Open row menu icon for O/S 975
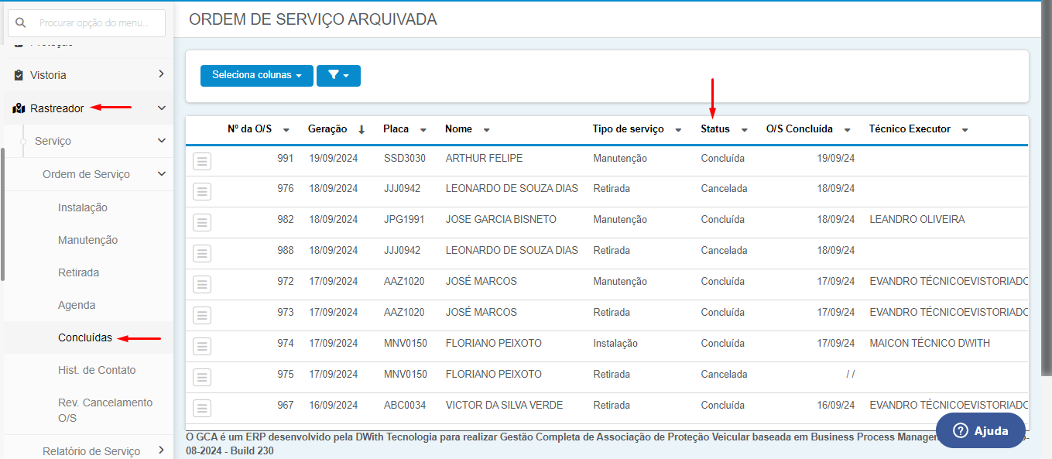This screenshot has height=459, width=1052. pos(202,378)
